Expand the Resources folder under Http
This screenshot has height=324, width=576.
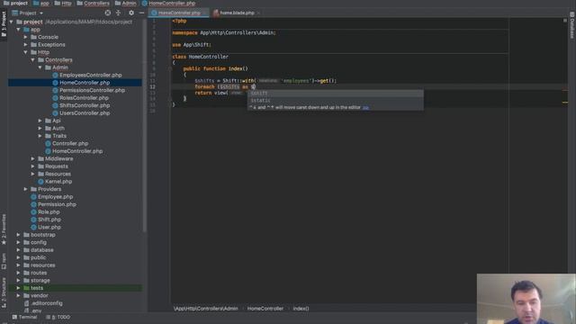click(x=32, y=174)
